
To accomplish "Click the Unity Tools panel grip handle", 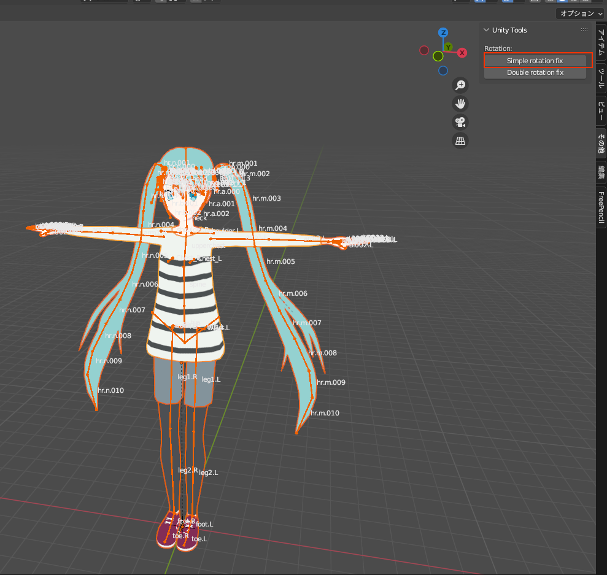I will pos(584,30).
